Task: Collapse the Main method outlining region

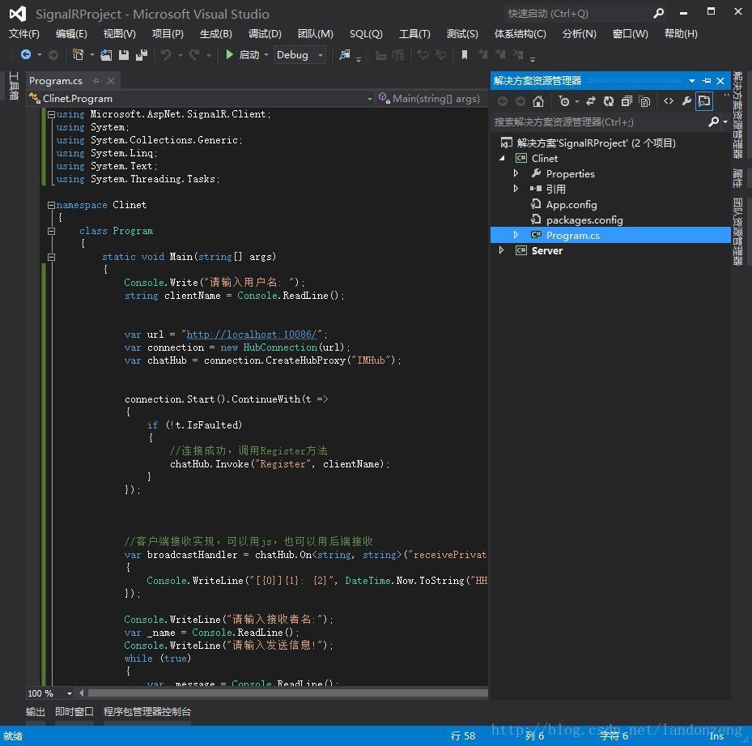Action: pos(52,257)
